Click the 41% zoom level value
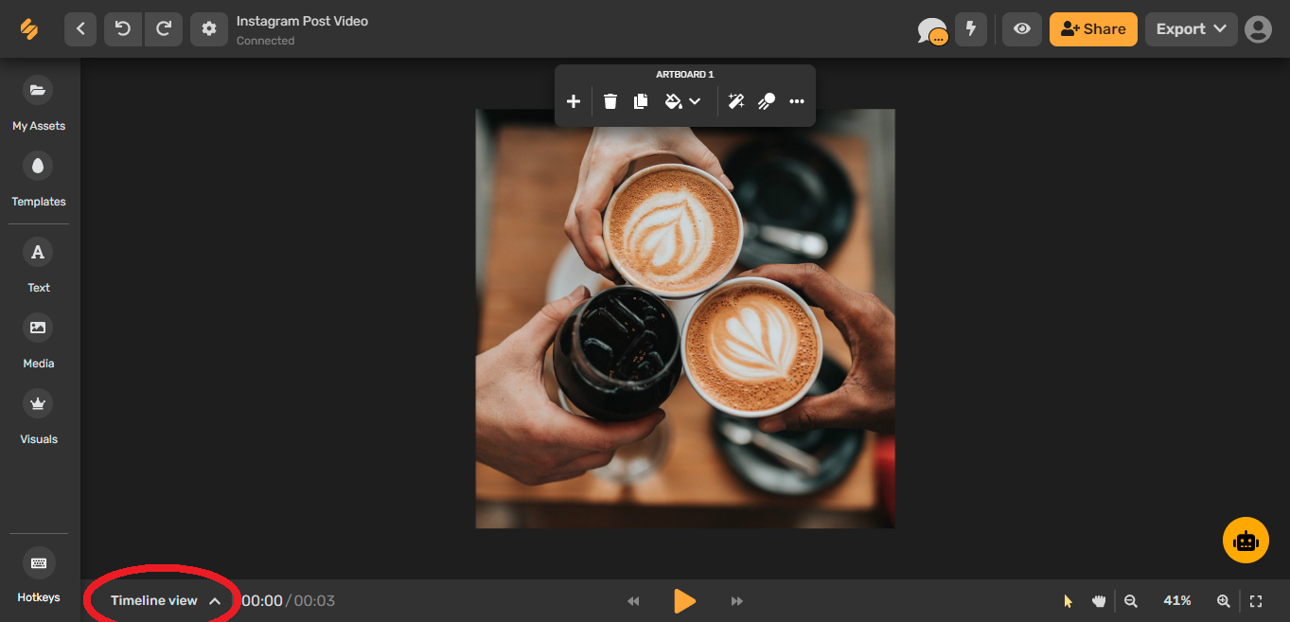The height and width of the screenshot is (622, 1290). tap(1177, 601)
